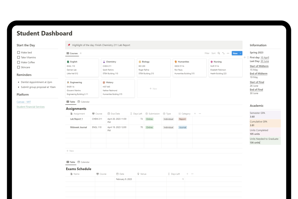Image resolution: width=298 pixels, height=199 pixels.
Task: Open three-dot menu in Exams header row
Action: pos(192,174)
